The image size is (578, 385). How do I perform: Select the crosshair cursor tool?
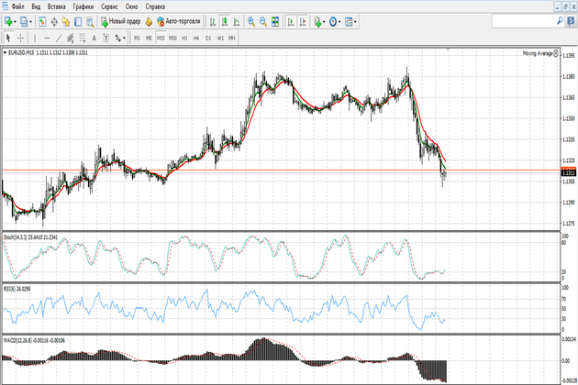21,38
